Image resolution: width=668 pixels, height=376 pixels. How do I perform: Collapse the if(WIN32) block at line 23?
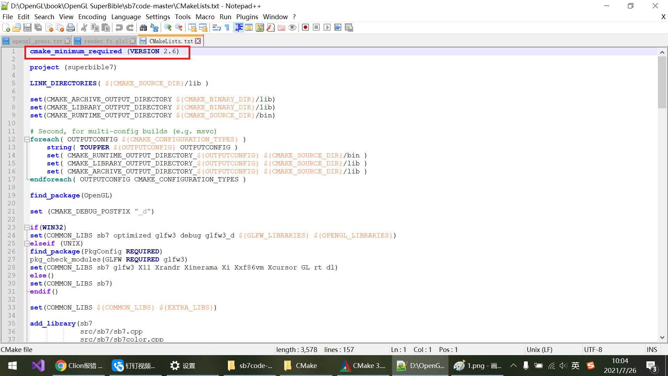[x=27, y=227]
